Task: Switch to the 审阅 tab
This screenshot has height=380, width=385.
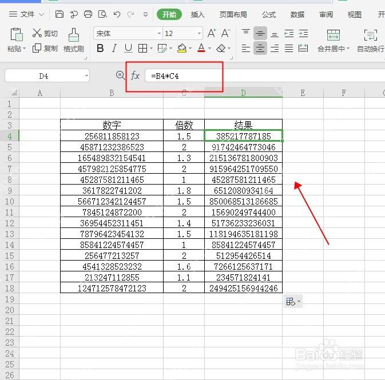Action: tap(326, 14)
